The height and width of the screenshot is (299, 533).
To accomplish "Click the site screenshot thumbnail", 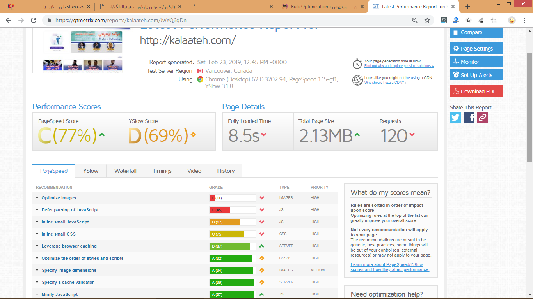I will [x=83, y=50].
